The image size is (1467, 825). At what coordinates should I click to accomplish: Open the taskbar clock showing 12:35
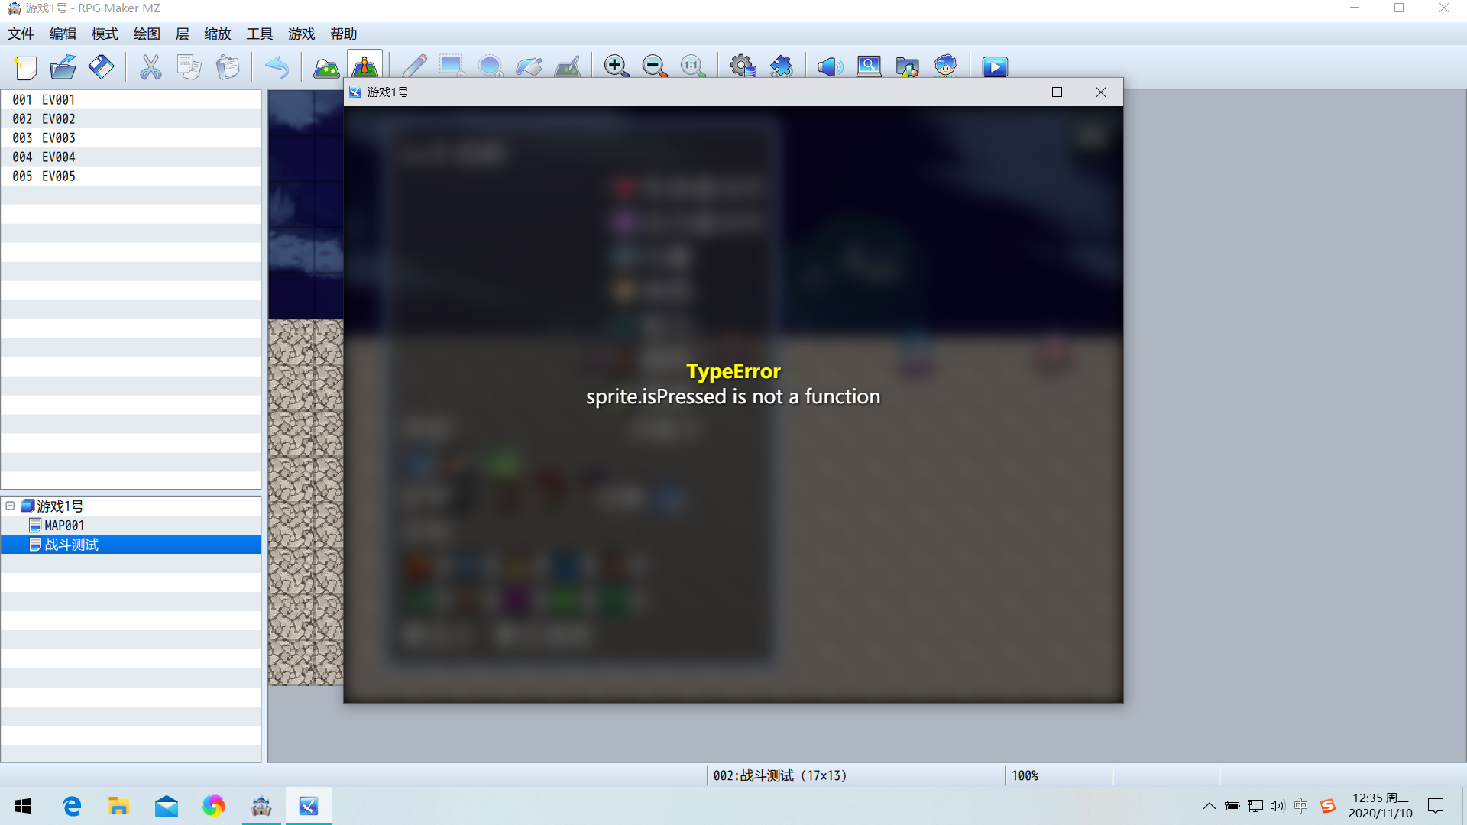[x=1380, y=806]
